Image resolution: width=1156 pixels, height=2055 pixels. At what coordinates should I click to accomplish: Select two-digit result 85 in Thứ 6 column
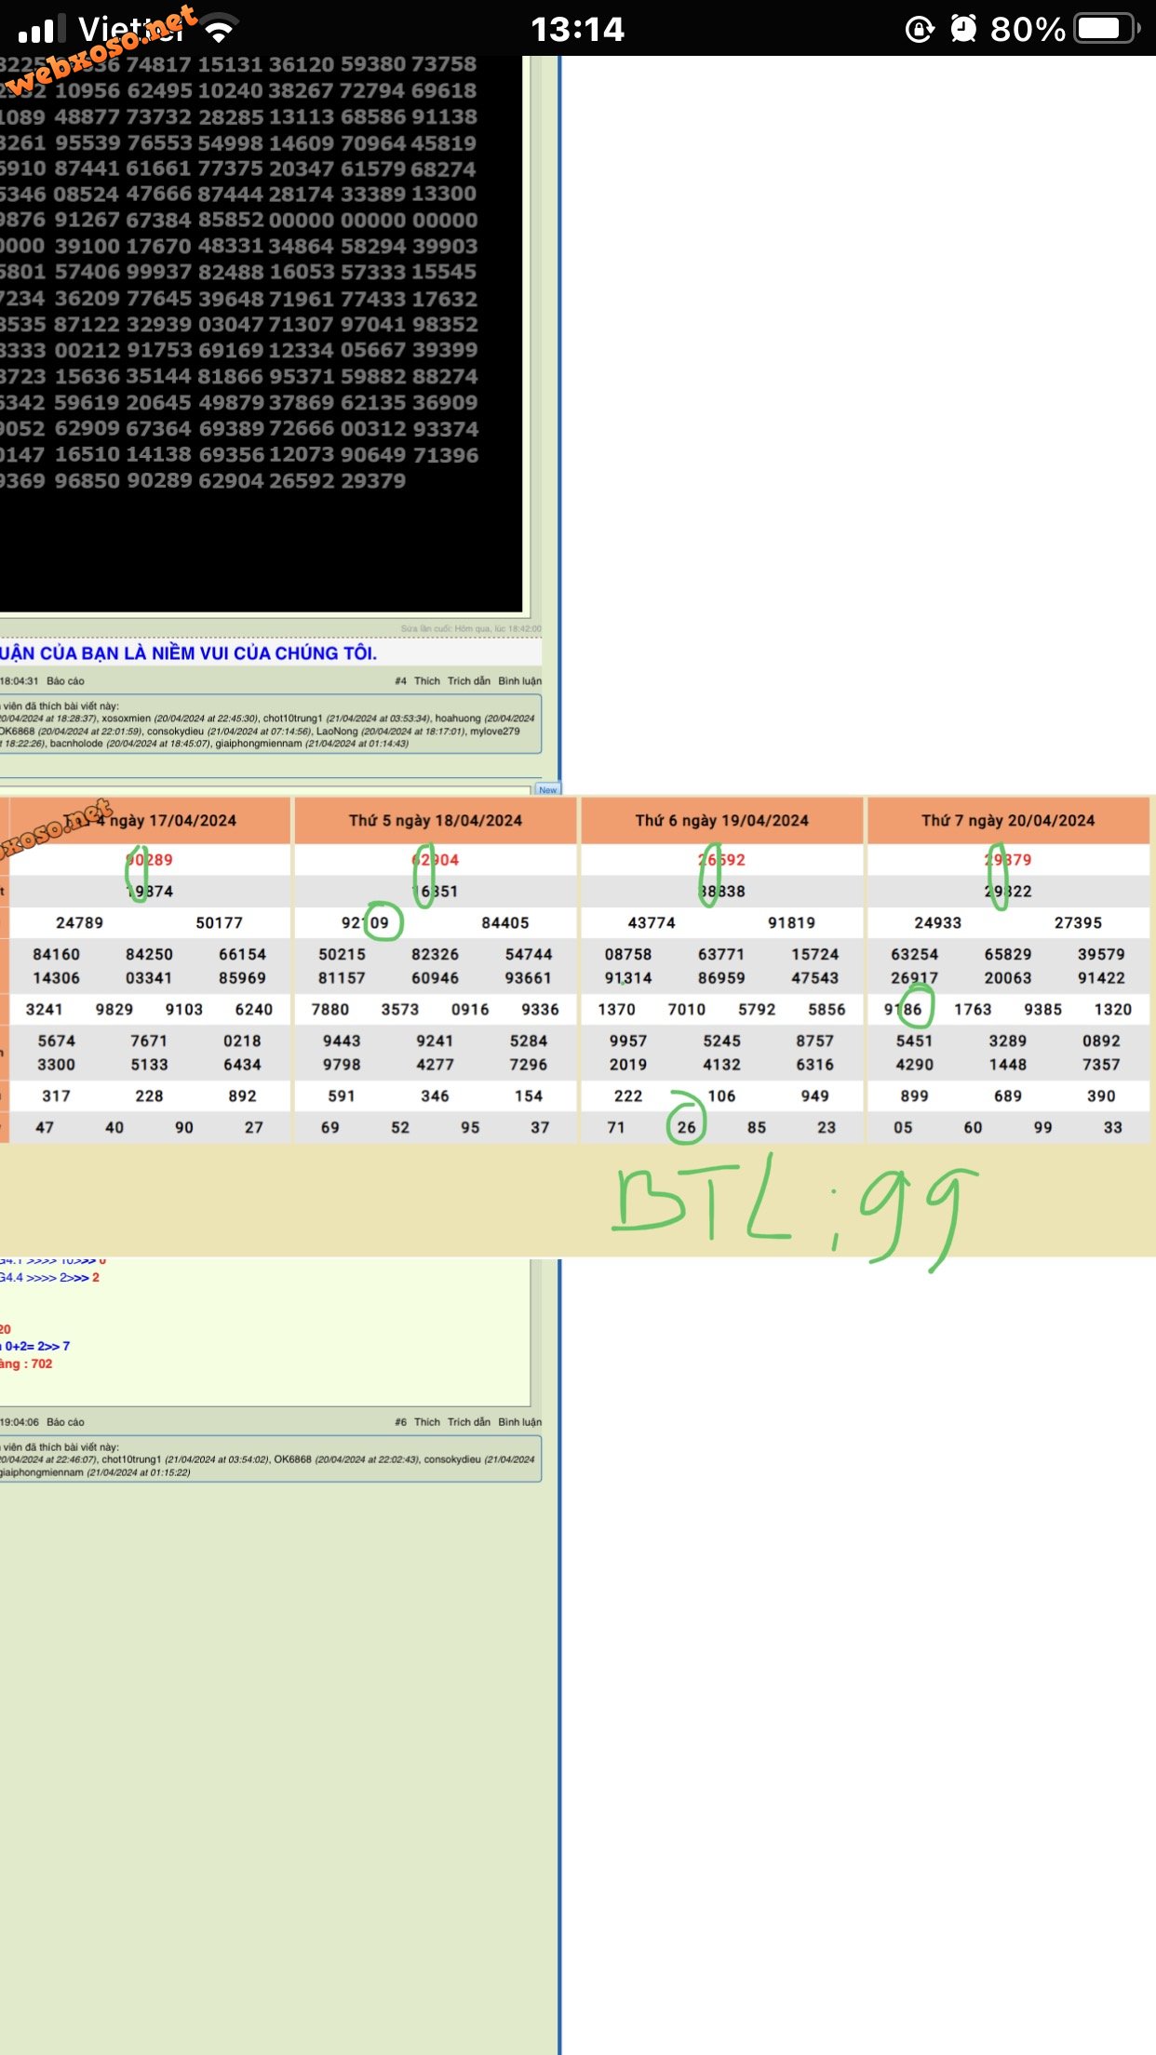click(757, 1128)
